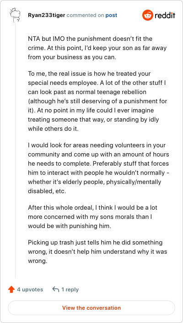The width and height of the screenshot is (183, 323).
Task: Collapse the comment using the thread line
Action: point(15,150)
